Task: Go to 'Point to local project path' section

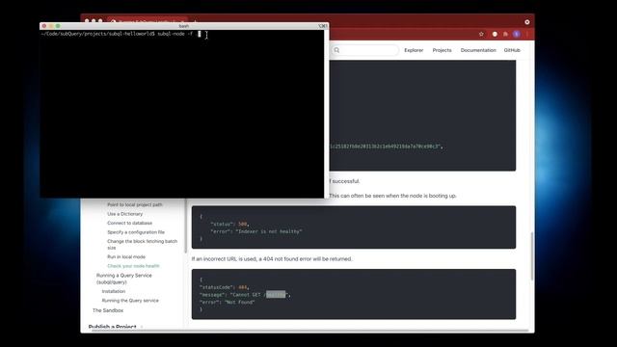Action: 135,204
